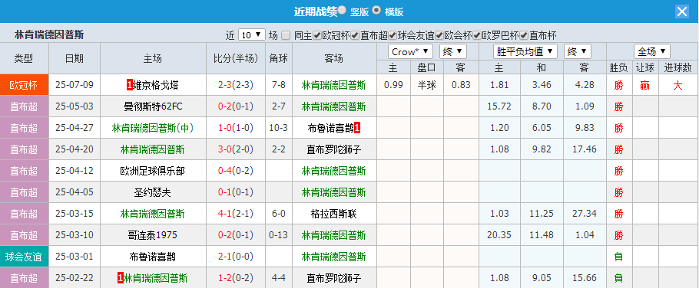Image resolution: width=699 pixels, height=288 pixels.
Task: Open away team 格拉西斯联
Action: [334, 214]
